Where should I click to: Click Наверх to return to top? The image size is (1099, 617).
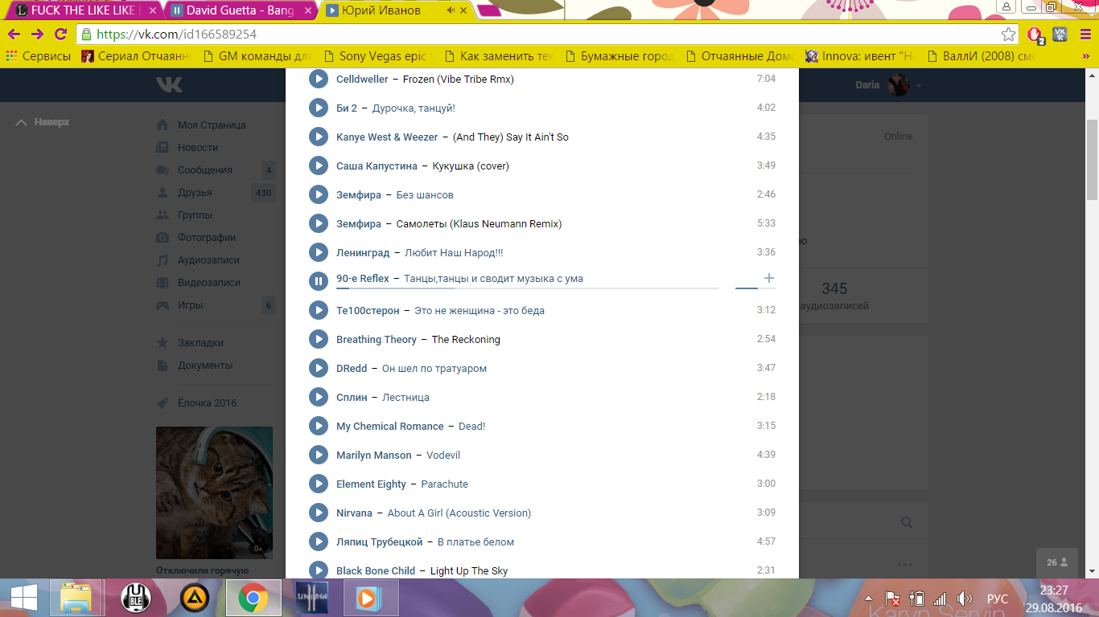tap(43, 122)
